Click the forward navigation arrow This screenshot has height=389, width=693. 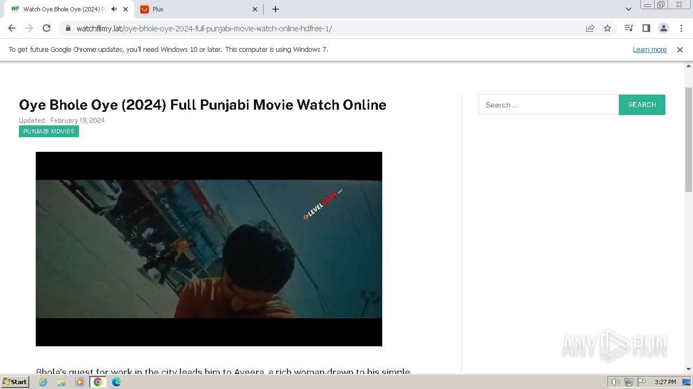click(29, 28)
